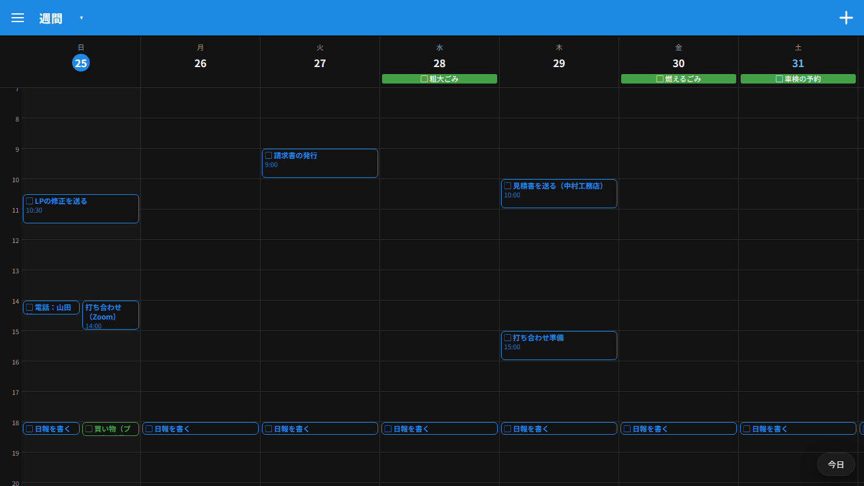Select Wednesday date 28
The width and height of the screenshot is (864, 486).
point(440,63)
